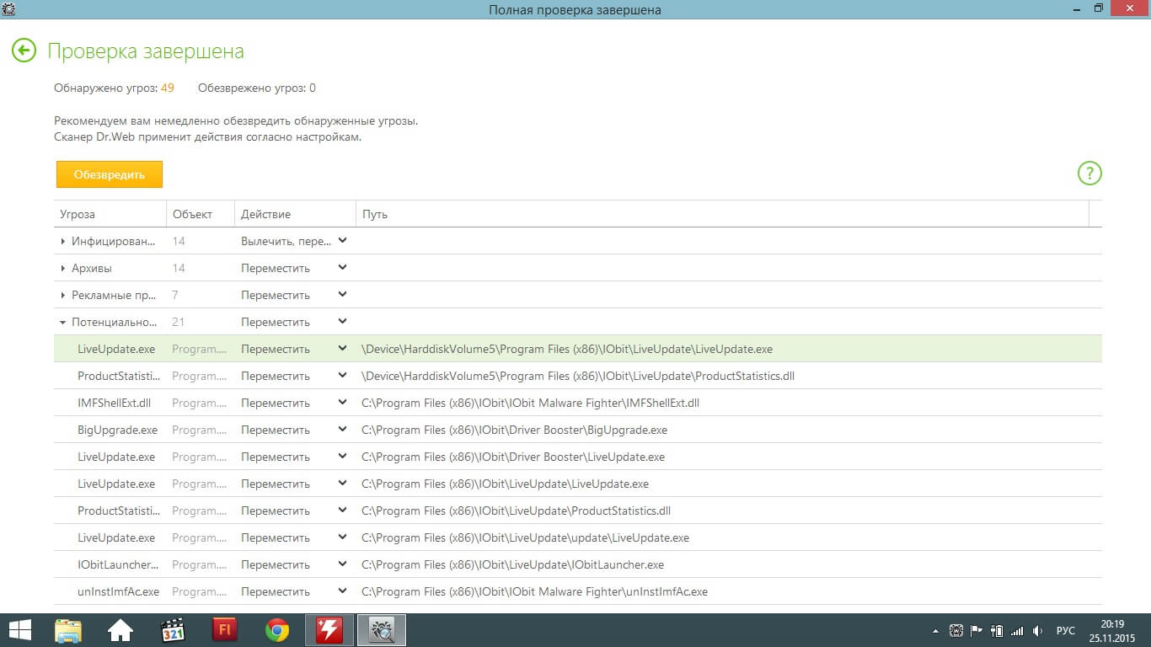Image resolution: width=1151 pixels, height=647 pixels.
Task: Switch the РУС input language
Action: click(x=1066, y=630)
